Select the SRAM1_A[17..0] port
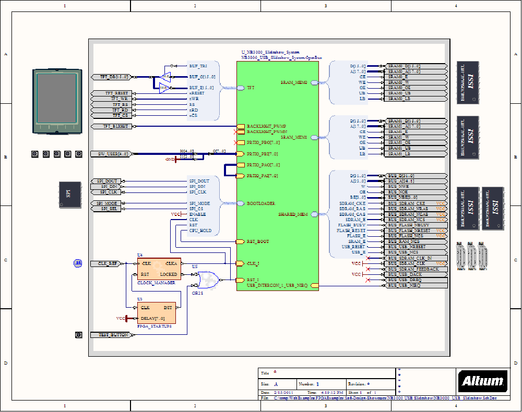 (416, 126)
